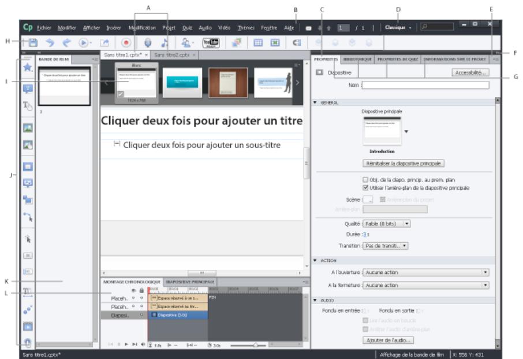Select the wooden-background theme thumbnail

click(228, 83)
